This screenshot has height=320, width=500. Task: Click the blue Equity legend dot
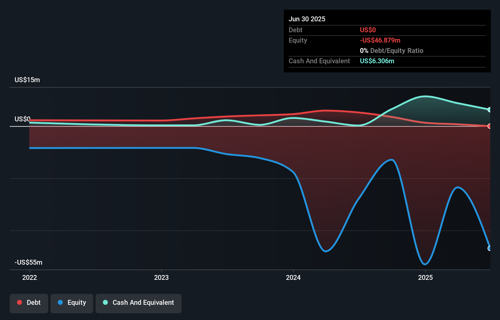click(x=60, y=302)
